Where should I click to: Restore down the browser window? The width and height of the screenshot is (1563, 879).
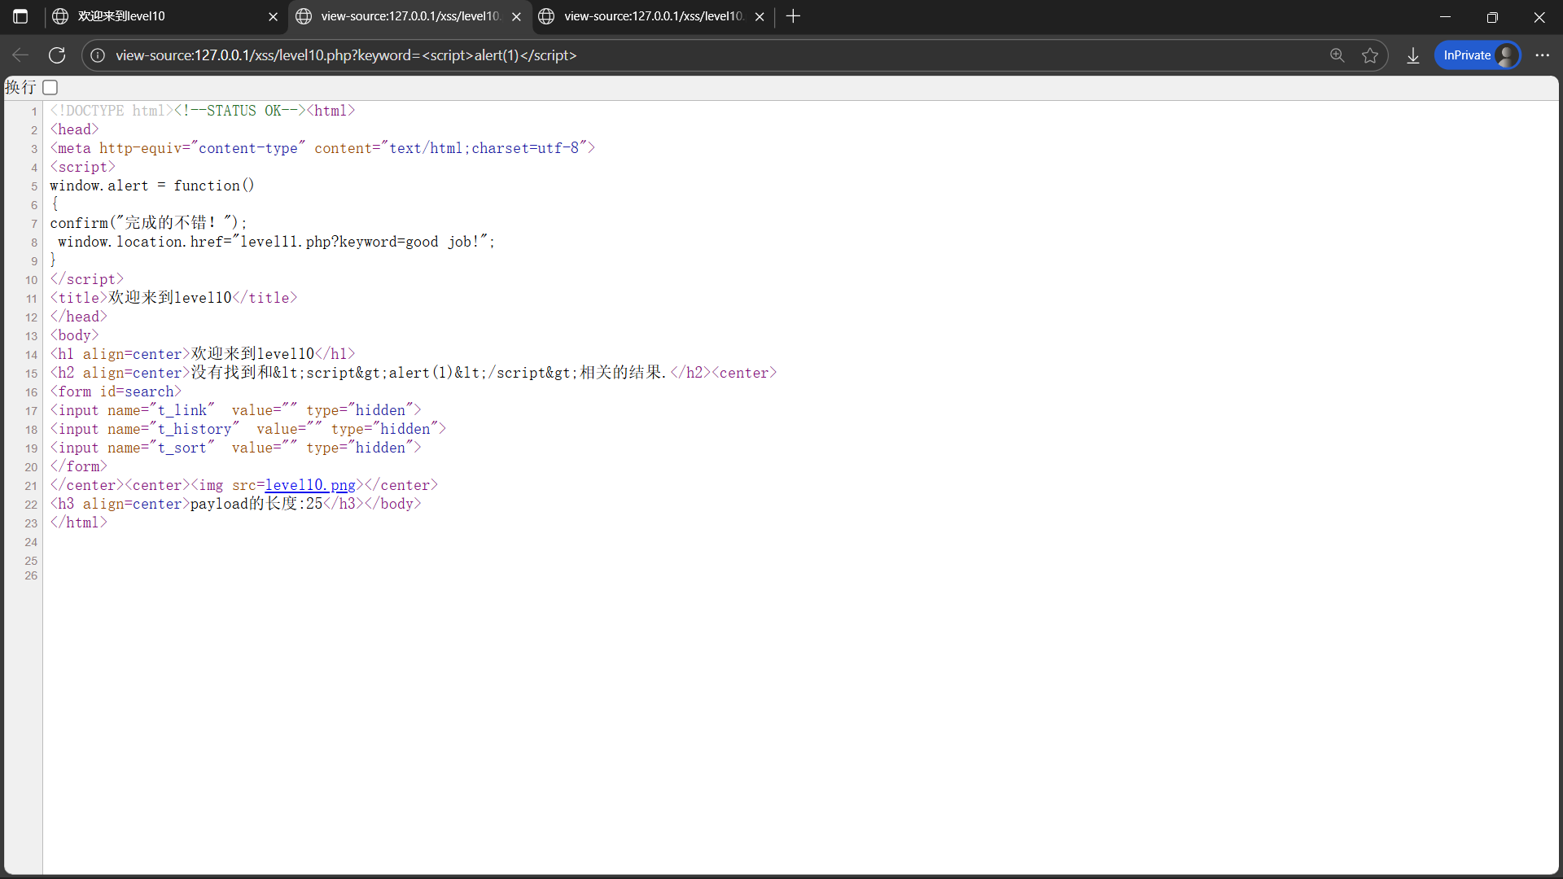1492,16
